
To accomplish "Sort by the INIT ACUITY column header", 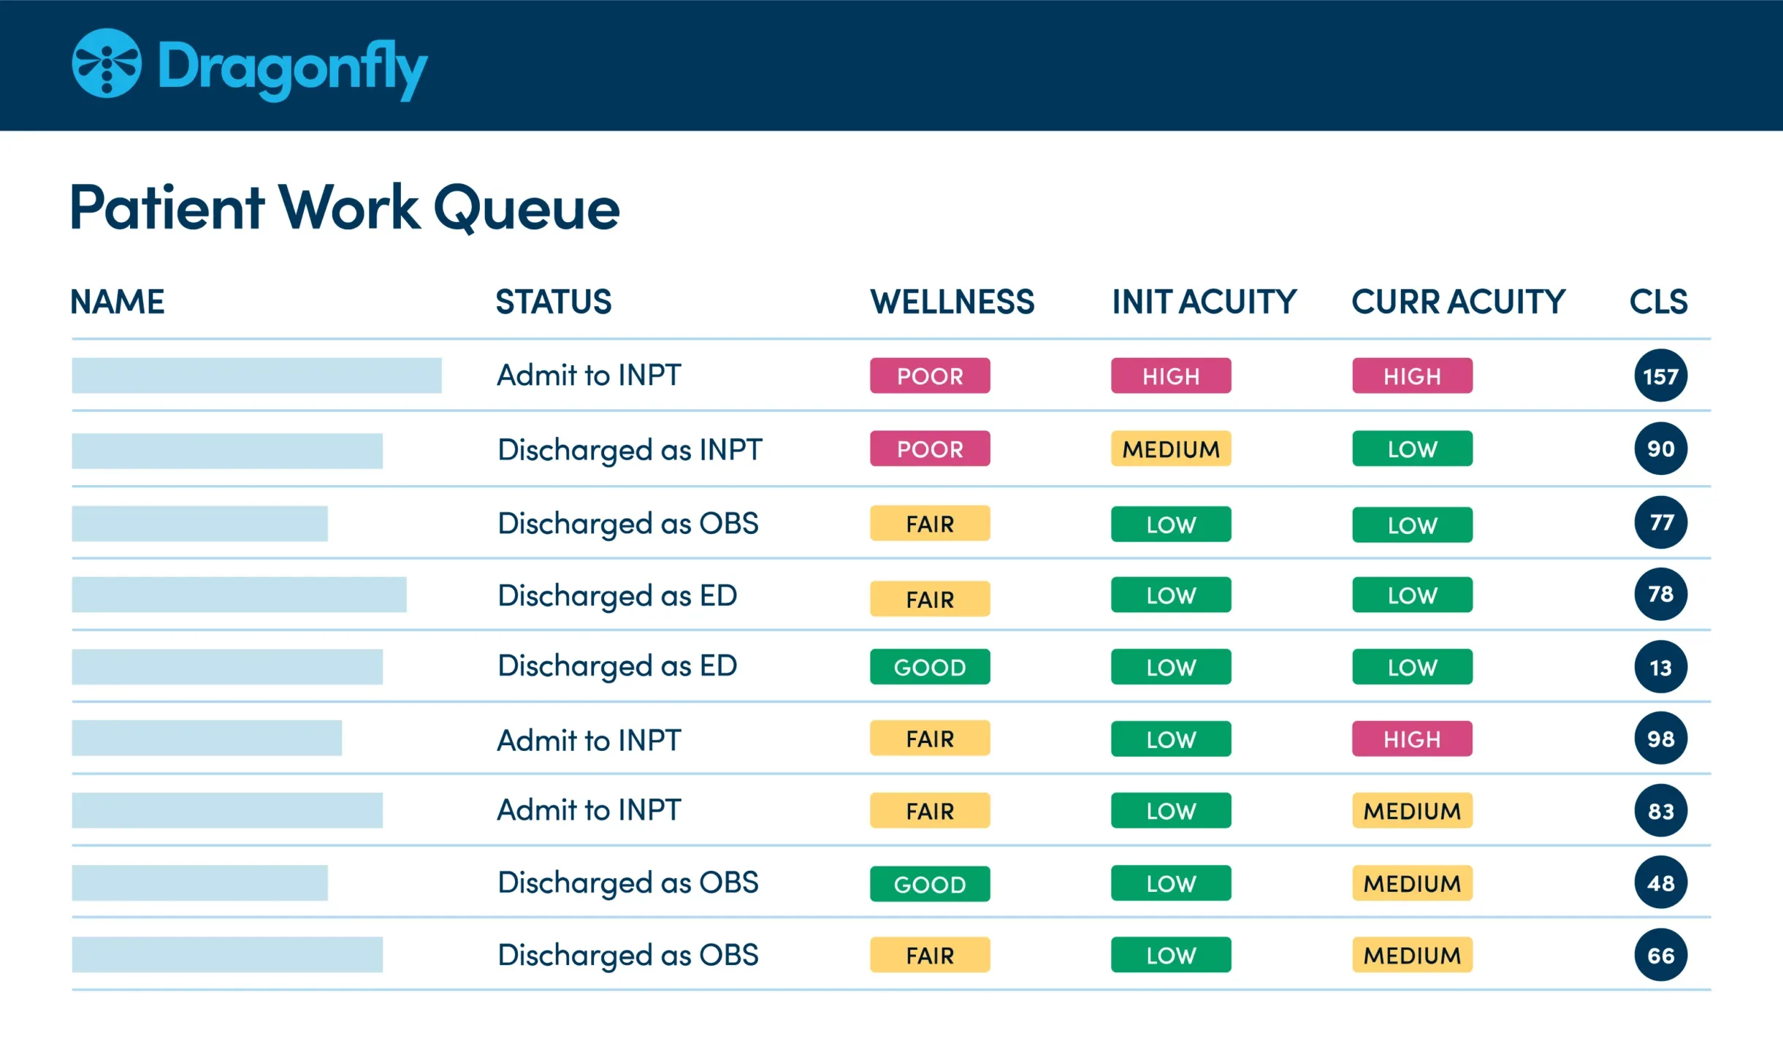I will [x=1204, y=302].
